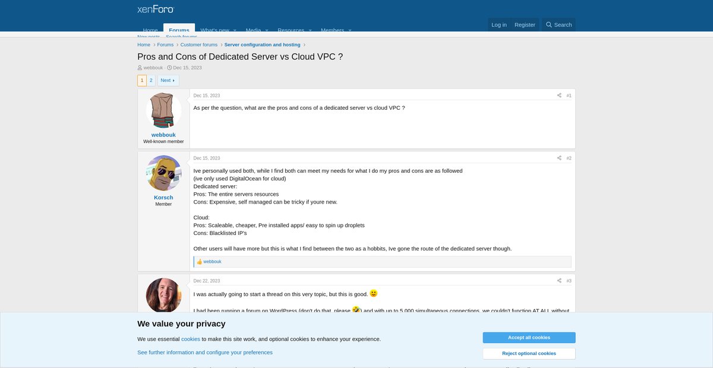Click the 'We value your privacy' heading
This screenshot has height=368, width=713.
click(x=181, y=323)
